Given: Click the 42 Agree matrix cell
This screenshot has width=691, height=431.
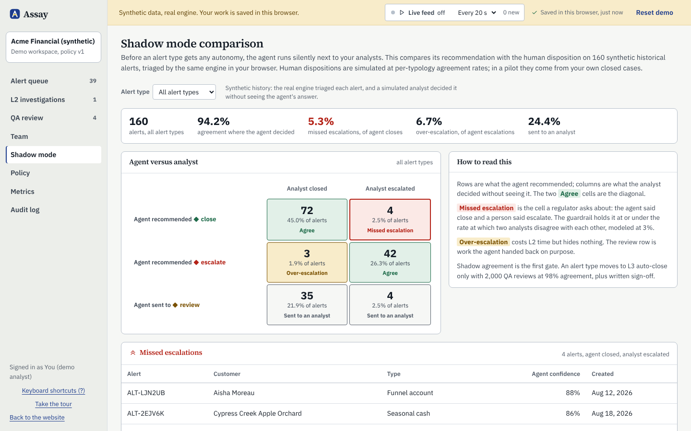Looking at the screenshot, I should (390, 262).
